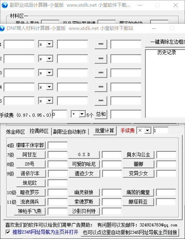The image size is (185, 239).
Task: Open the operator dropdown in row 1
Action: [49, 44]
